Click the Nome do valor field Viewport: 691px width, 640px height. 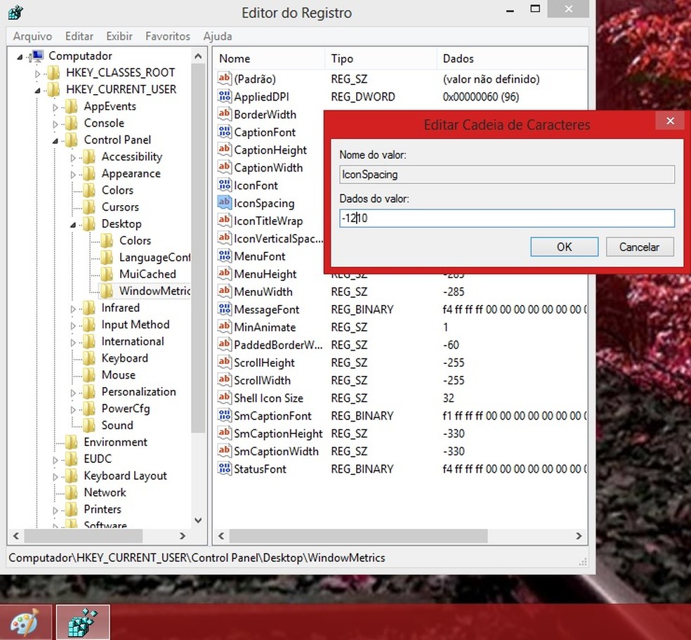pyautogui.click(x=507, y=174)
